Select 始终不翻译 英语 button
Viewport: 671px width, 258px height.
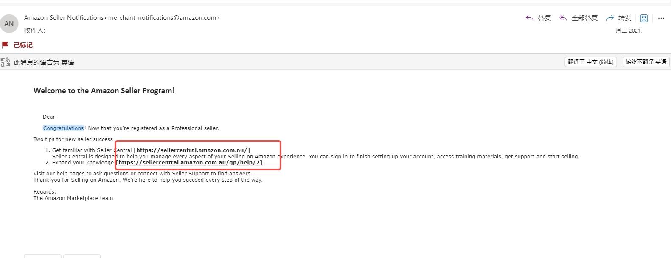click(646, 62)
